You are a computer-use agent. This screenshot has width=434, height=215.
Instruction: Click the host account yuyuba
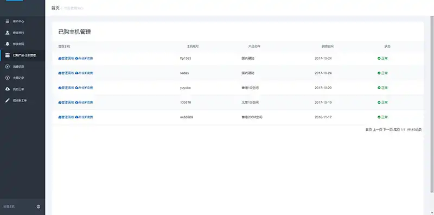point(185,88)
